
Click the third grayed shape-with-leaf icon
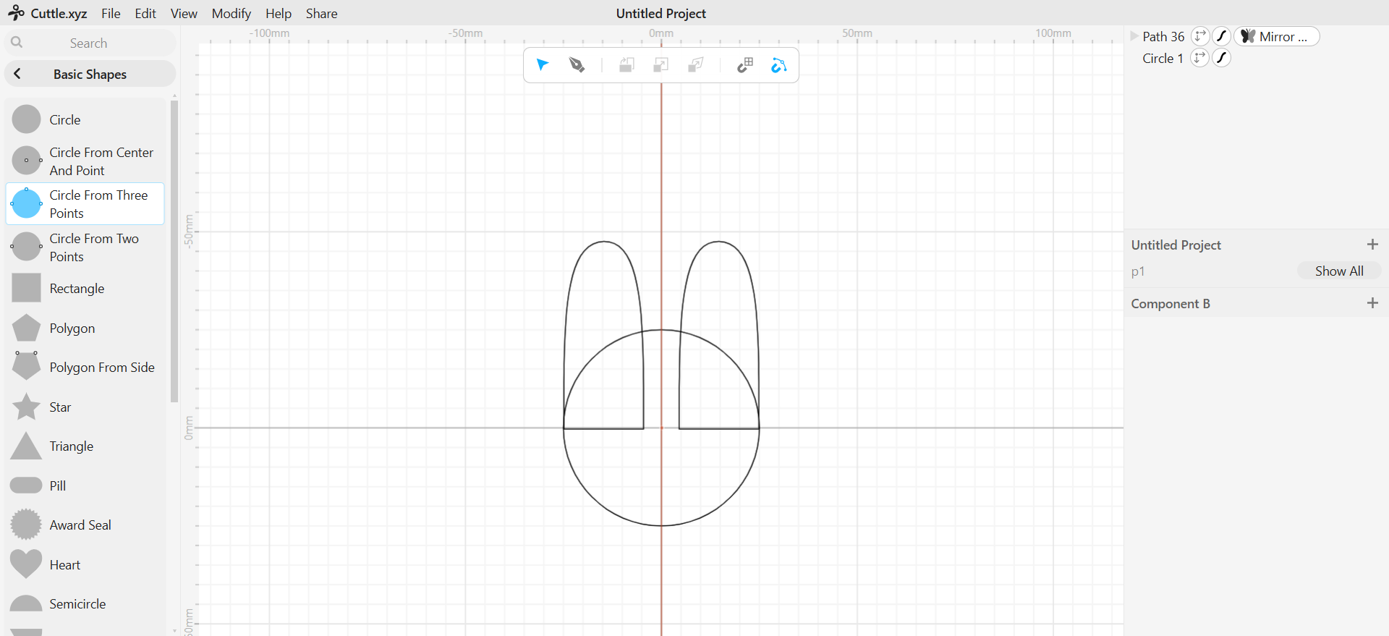pos(695,65)
